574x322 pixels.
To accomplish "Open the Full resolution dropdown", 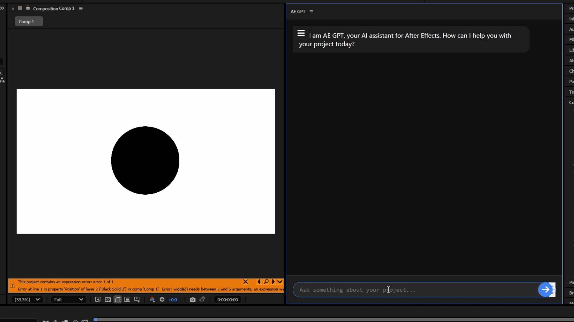I will pos(68,300).
